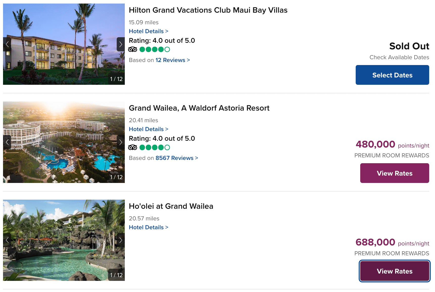View Rates for the 480,000 points hotel

coord(394,173)
